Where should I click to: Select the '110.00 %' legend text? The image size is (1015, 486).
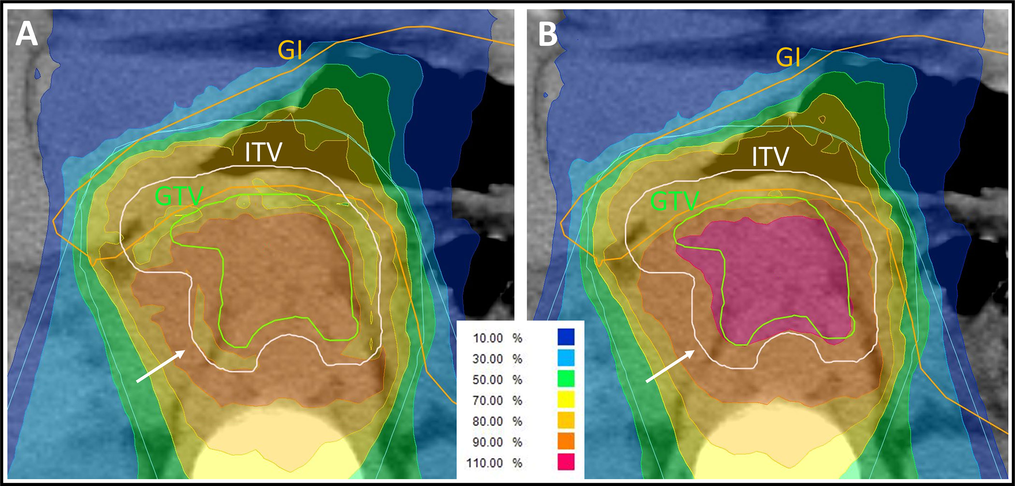tap(494, 463)
